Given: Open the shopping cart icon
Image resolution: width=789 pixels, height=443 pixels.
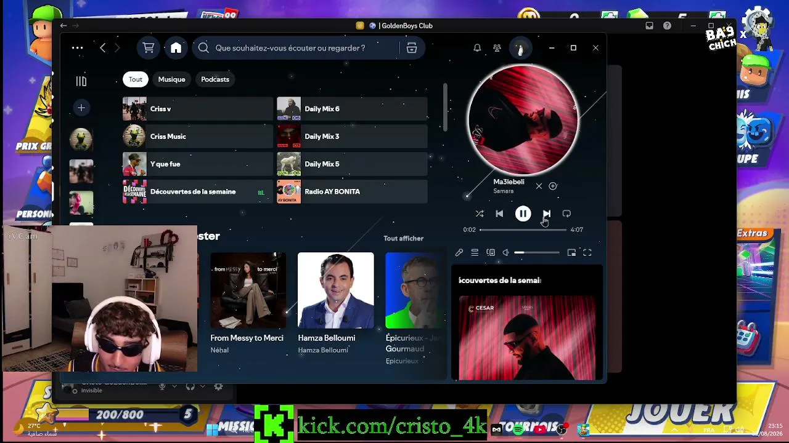Looking at the screenshot, I should coord(149,48).
